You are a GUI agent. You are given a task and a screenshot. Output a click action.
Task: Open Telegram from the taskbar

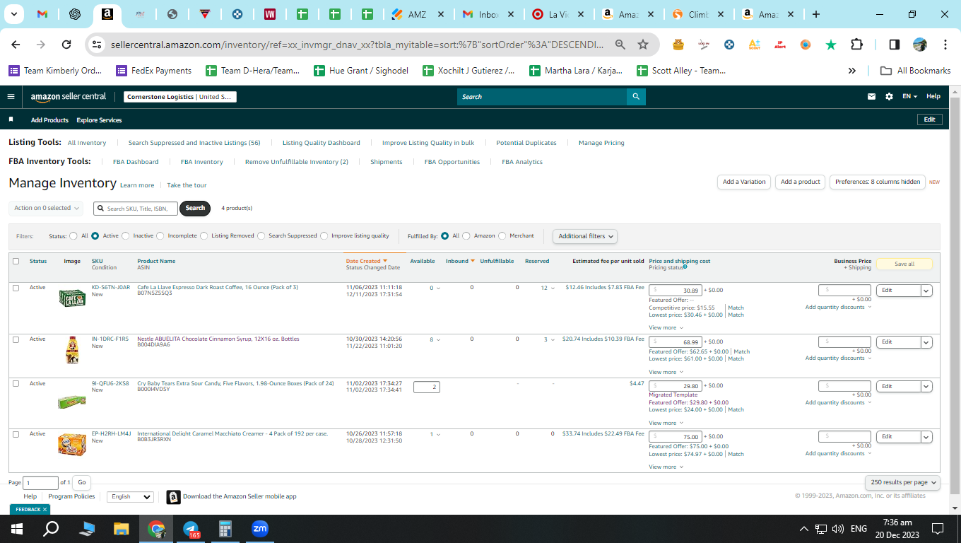[x=191, y=529]
